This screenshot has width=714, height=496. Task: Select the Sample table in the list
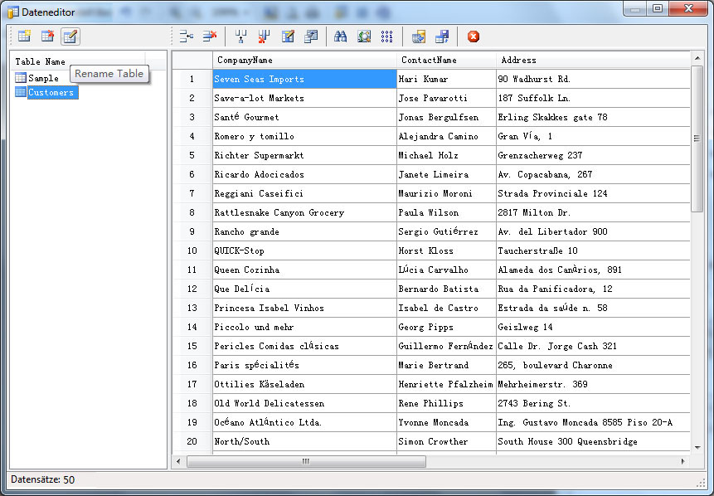coord(43,78)
